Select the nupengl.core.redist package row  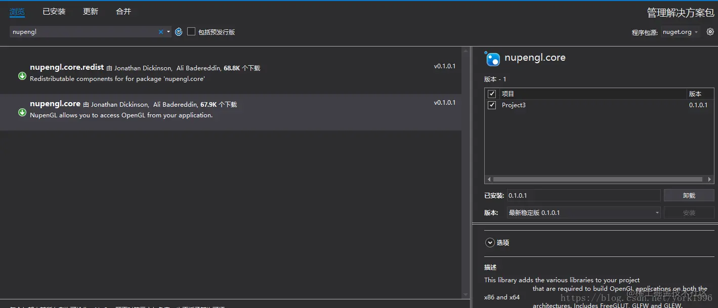[x=231, y=76]
